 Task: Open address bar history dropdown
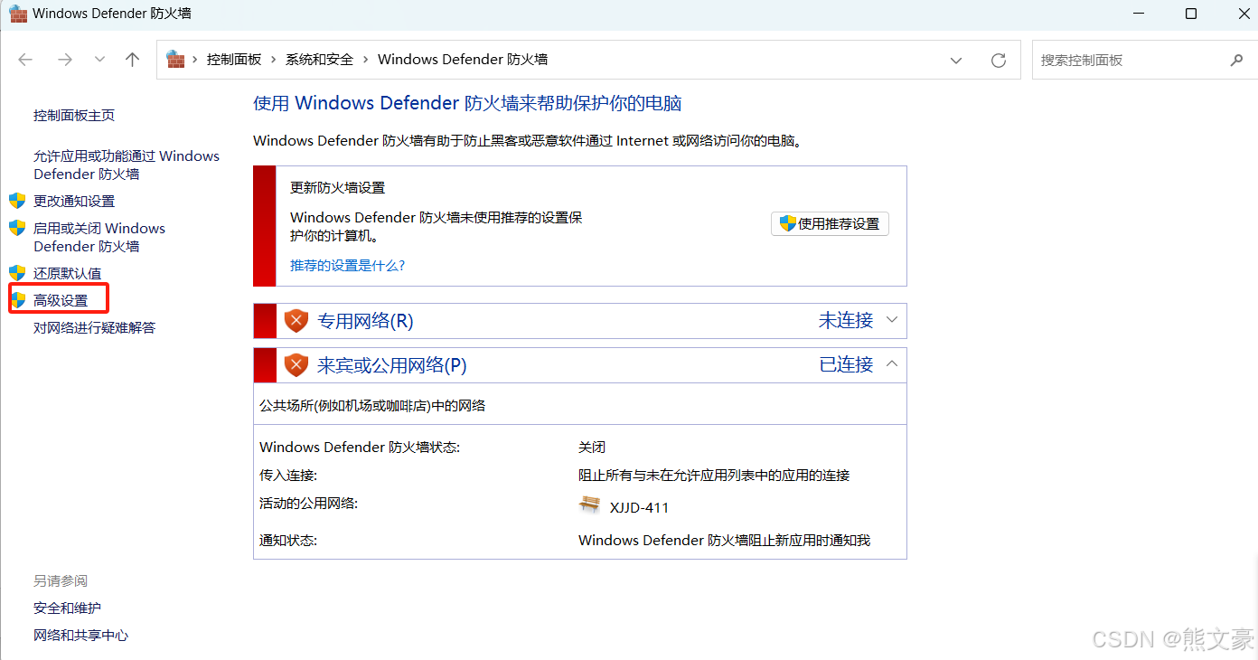[x=956, y=61]
